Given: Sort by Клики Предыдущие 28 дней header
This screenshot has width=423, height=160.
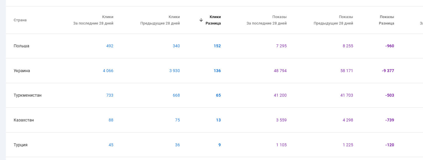Looking at the screenshot, I should point(160,20).
